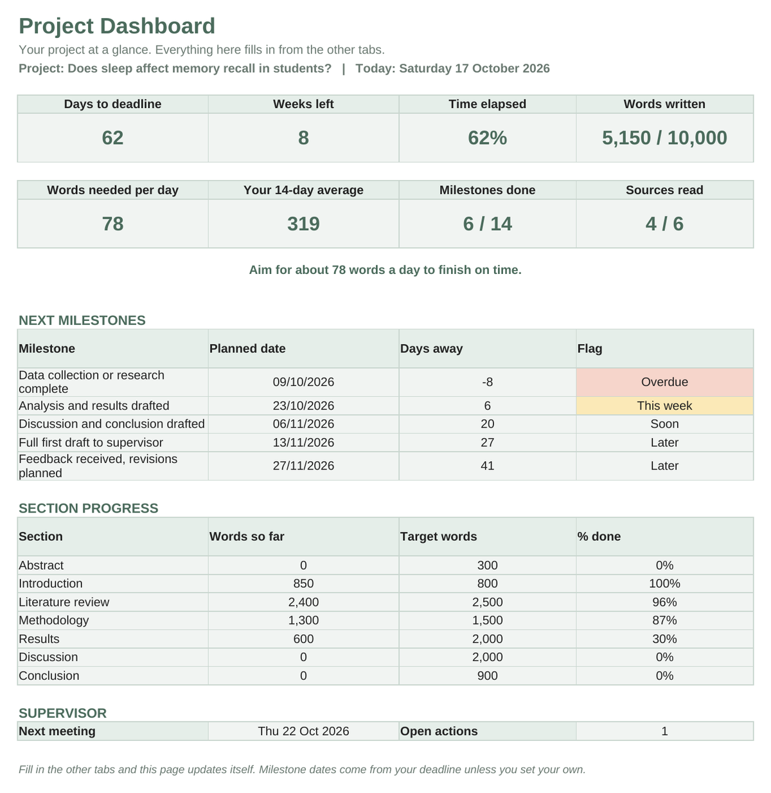Click the days away value -8
771x793 pixels.
pyautogui.click(x=487, y=382)
